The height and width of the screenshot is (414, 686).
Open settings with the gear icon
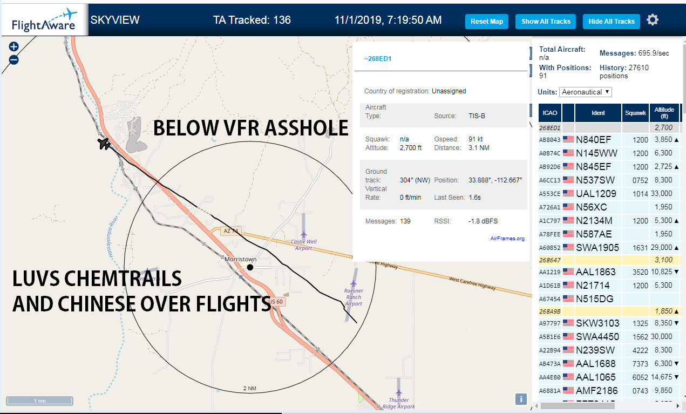(653, 21)
